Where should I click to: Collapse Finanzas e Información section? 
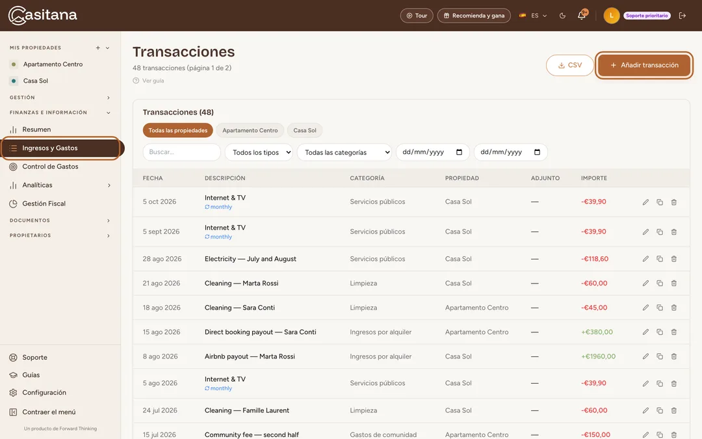tap(109, 113)
